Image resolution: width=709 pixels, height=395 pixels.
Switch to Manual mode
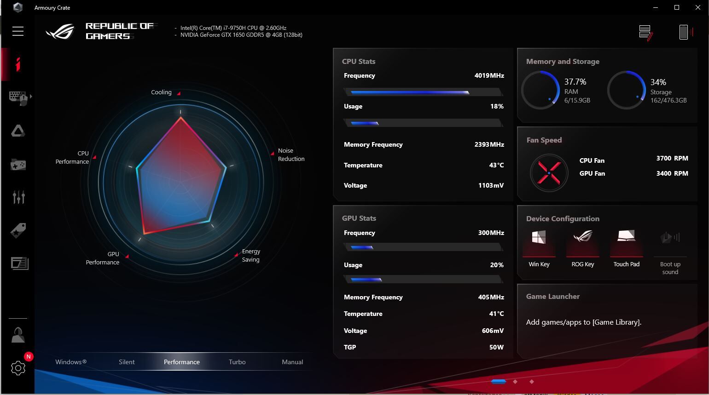click(292, 362)
